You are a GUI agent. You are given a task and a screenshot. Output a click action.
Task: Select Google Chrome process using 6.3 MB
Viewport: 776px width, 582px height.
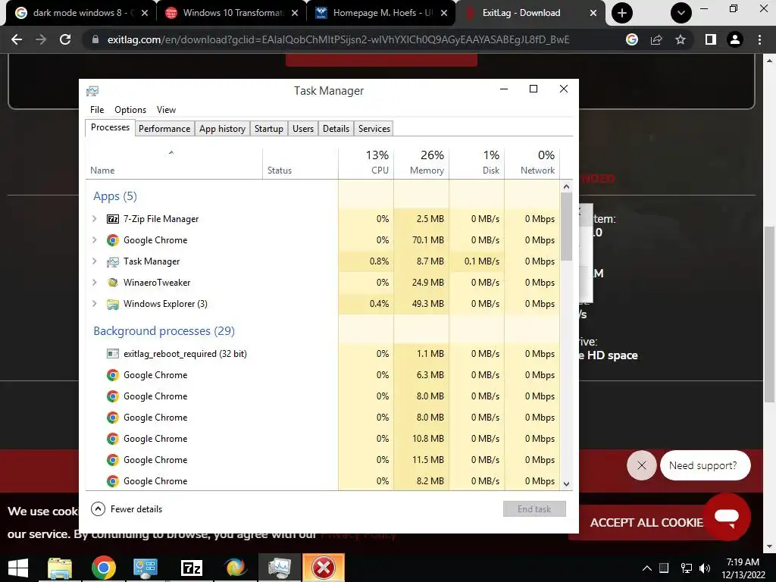pos(323,374)
